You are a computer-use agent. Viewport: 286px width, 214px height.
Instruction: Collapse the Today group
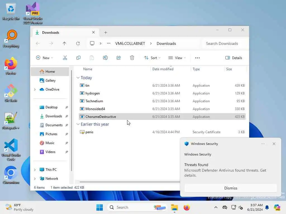78,78
